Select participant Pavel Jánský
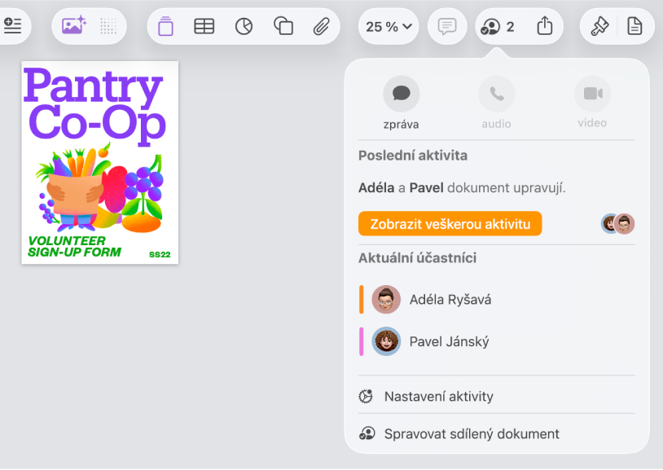This screenshot has width=663, height=470. [497, 341]
